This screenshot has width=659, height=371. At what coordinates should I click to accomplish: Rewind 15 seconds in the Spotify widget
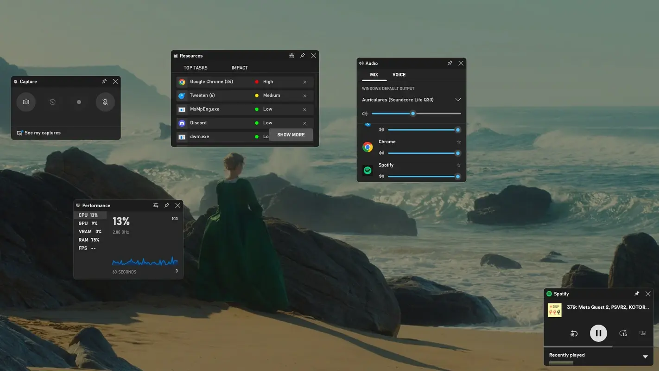pos(573,333)
